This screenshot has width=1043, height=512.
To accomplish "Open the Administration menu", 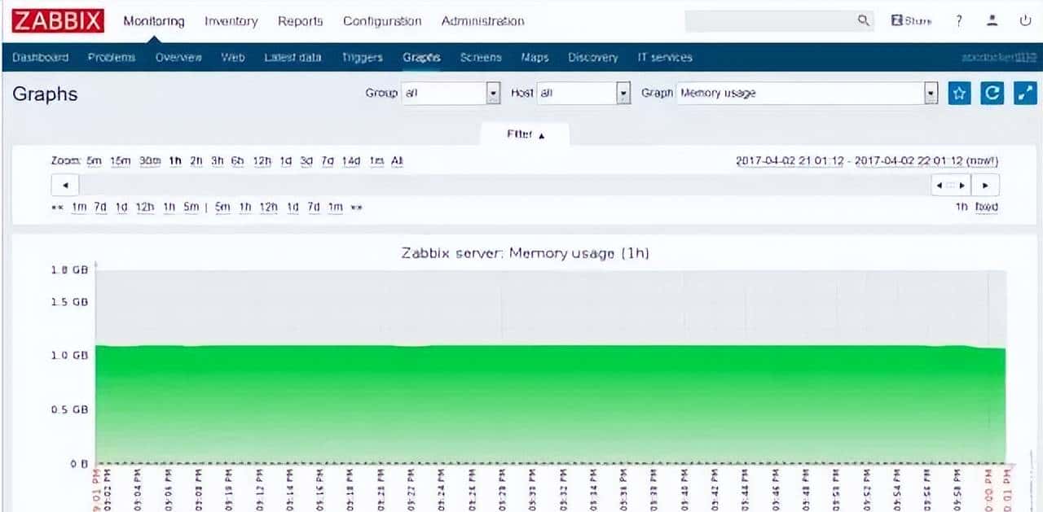I will (x=482, y=21).
